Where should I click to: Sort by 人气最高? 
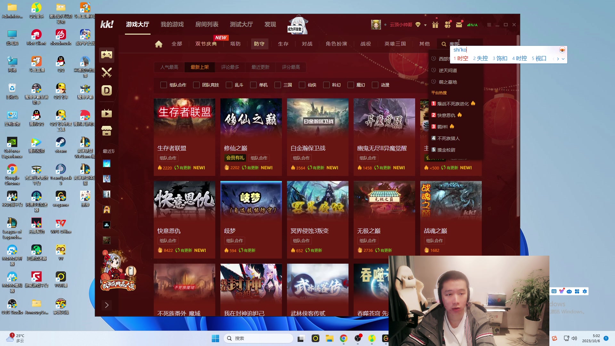tap(169, 67)
